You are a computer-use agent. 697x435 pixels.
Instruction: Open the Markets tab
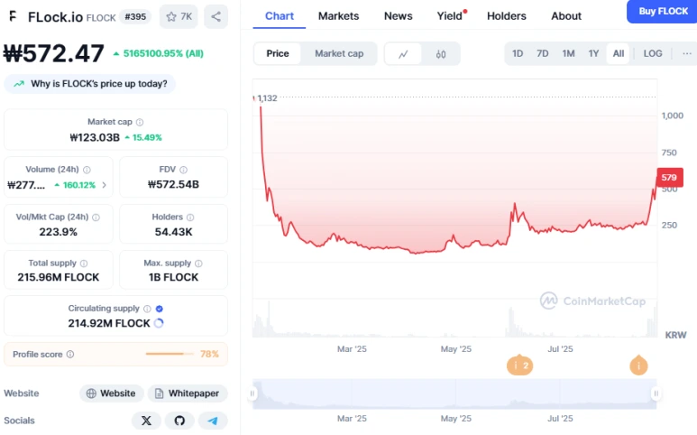tap(338, 16)
